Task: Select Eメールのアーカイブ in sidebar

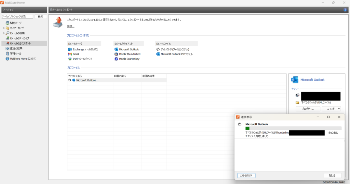Action: tap(19, 38)
